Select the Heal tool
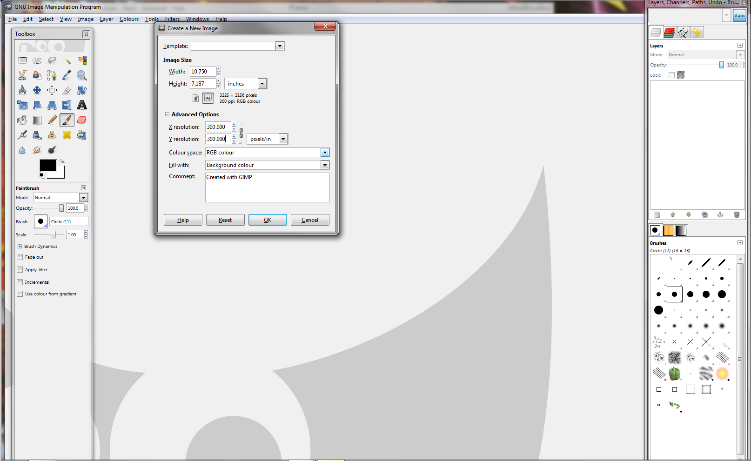This screenshot has width=751, height=461. (67, 135)
